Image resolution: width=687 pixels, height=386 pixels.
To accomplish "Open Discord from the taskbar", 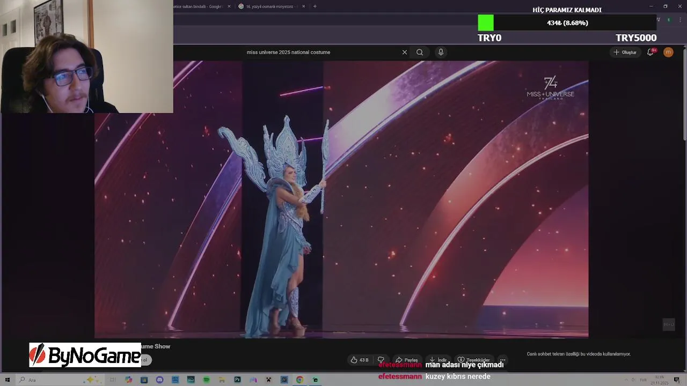I will (x=159, y=380).
